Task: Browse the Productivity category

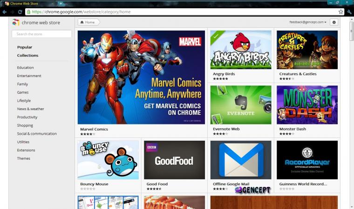Action: coord(27,117)
